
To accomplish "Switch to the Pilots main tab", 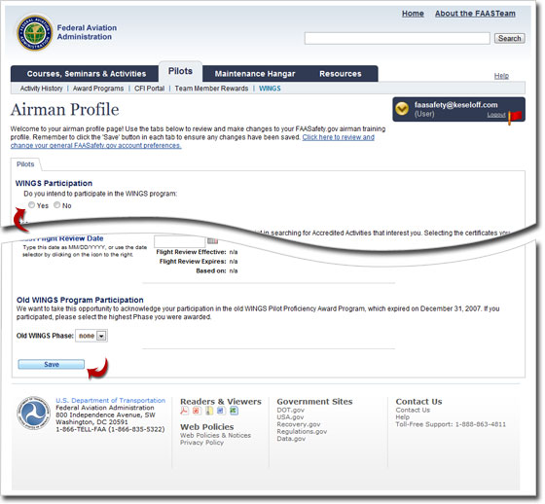I will tap(180, 71).
